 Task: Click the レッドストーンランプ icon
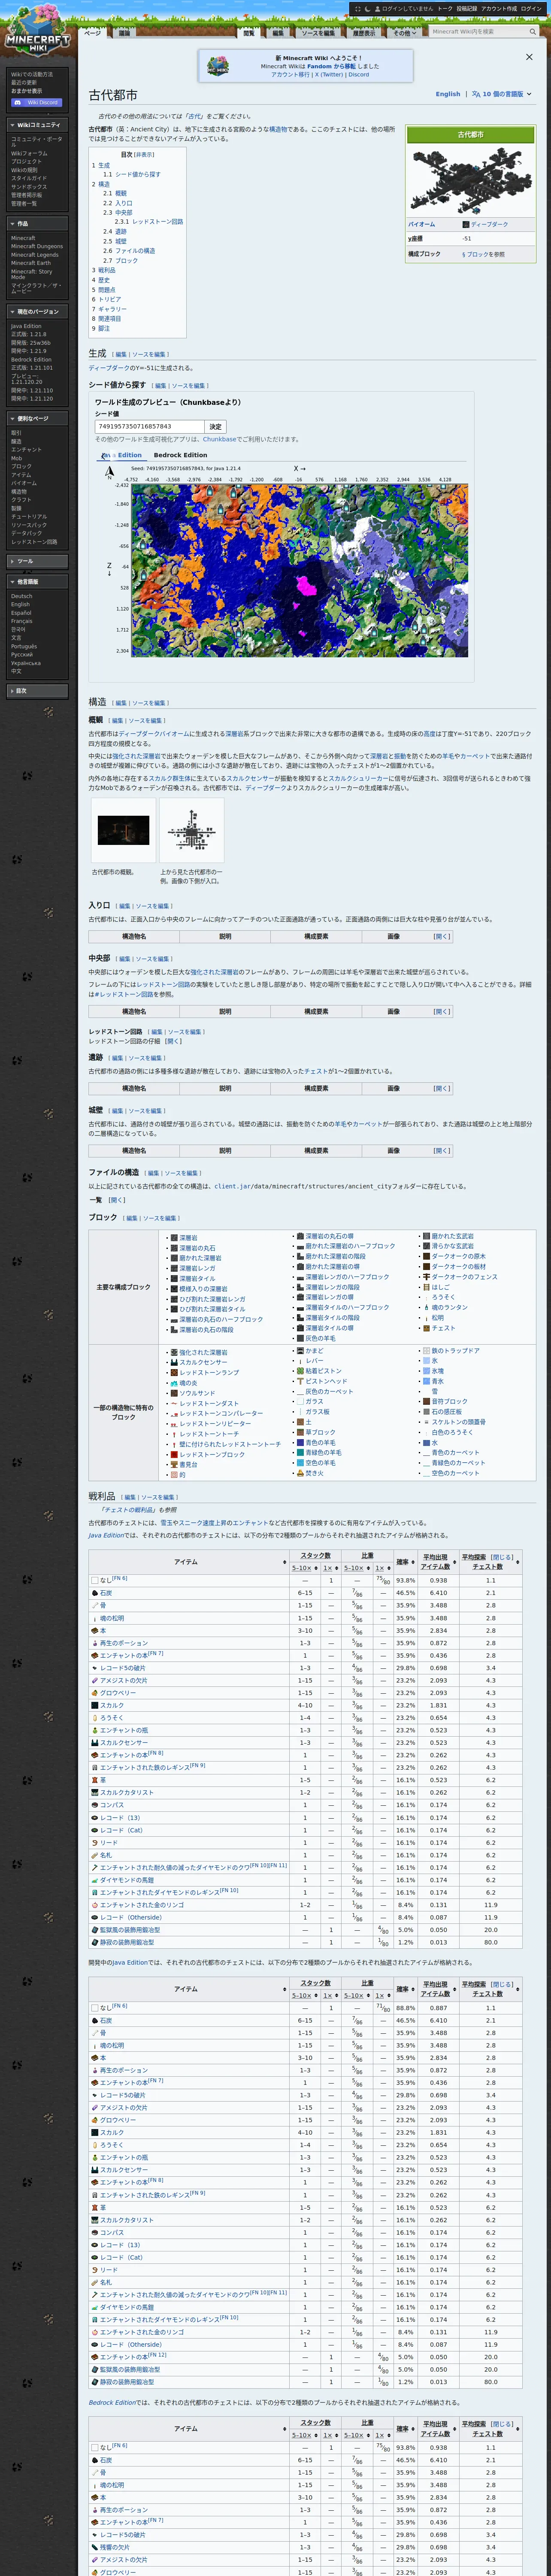tap(174, 1373)
